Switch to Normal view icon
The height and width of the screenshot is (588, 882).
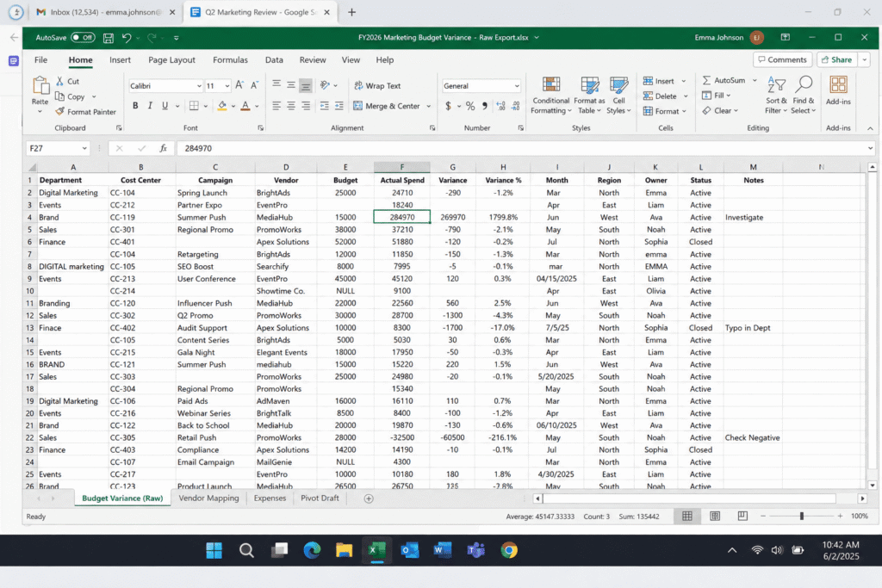point(687,516)
